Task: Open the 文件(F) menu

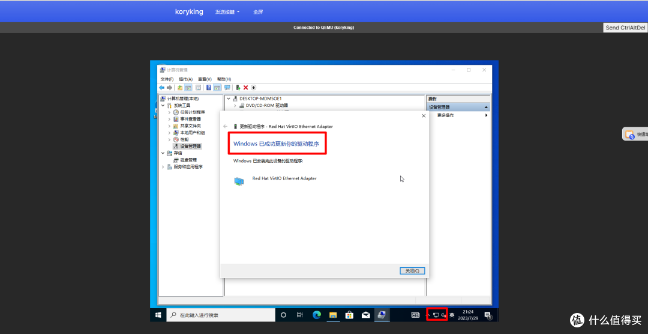Action: (x=167, y=79)
